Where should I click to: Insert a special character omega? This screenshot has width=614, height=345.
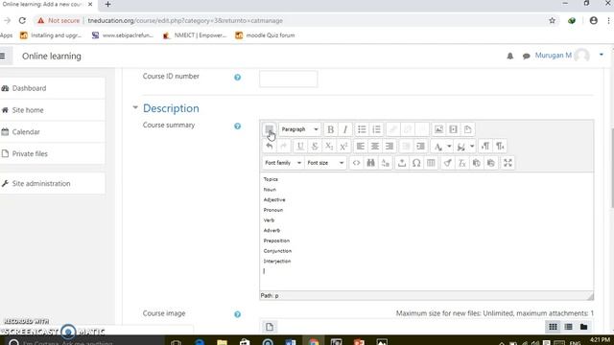pos(416,163)
